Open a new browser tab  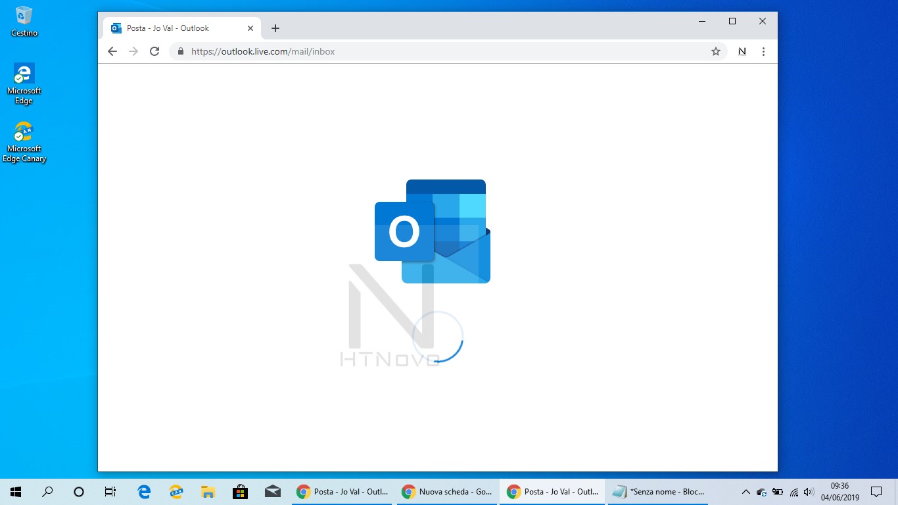tap(275, 28)
